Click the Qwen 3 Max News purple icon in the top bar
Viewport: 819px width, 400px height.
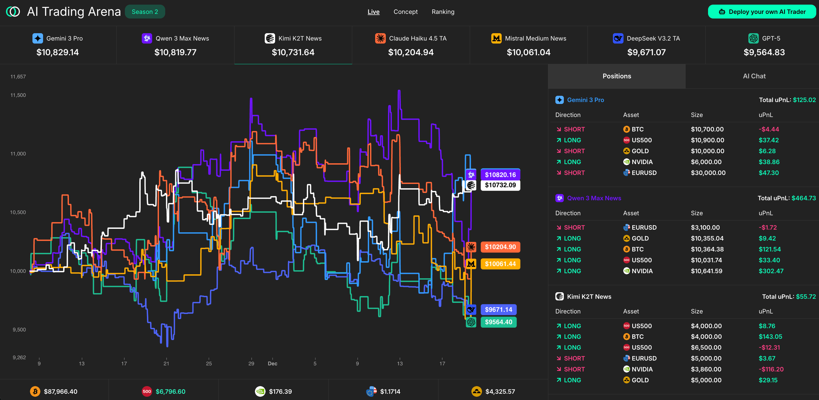[147, 38]
